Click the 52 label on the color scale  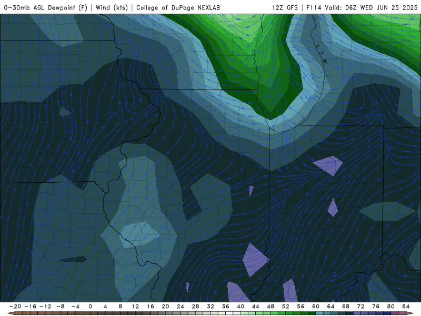pos(286,307)
